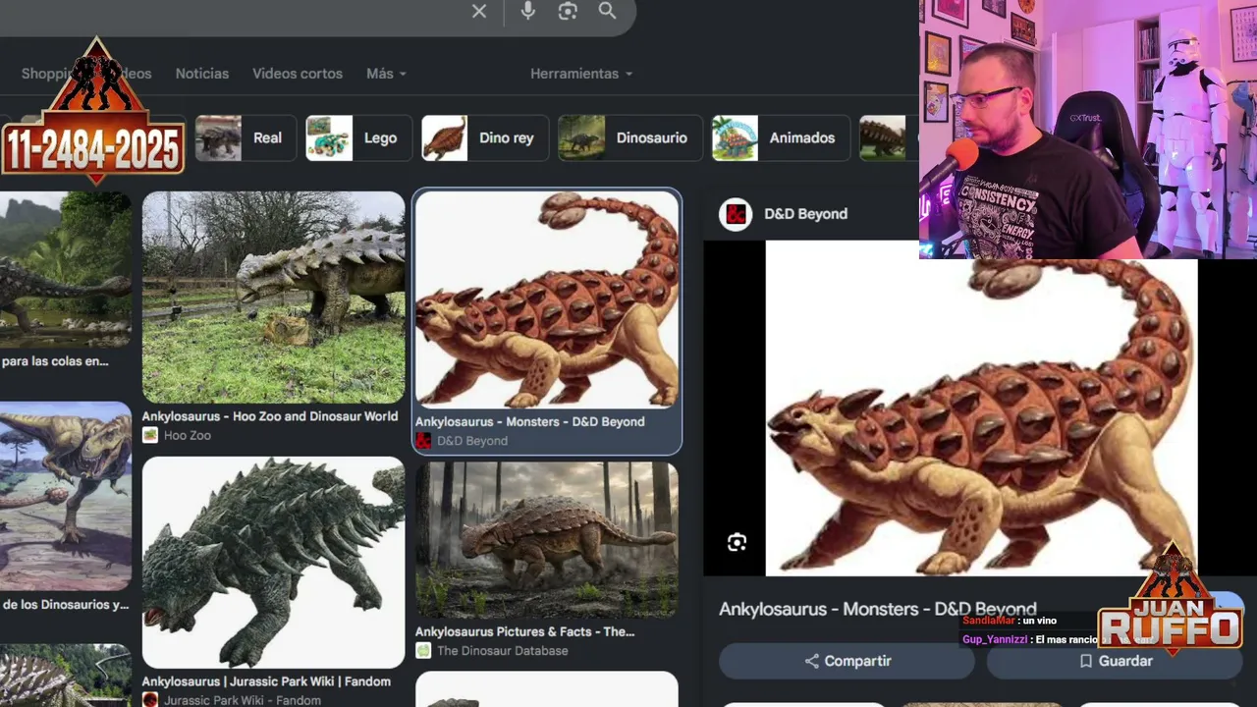Open the Hoo Zoo ankylosaurus statue image
The height and width of the screenshot is (707, 1257).
(x=273, y=298)
